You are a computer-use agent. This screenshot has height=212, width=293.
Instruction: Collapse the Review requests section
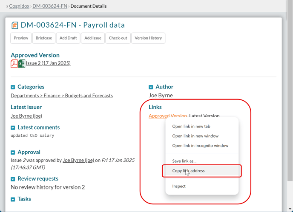click(x=13, y=179)
